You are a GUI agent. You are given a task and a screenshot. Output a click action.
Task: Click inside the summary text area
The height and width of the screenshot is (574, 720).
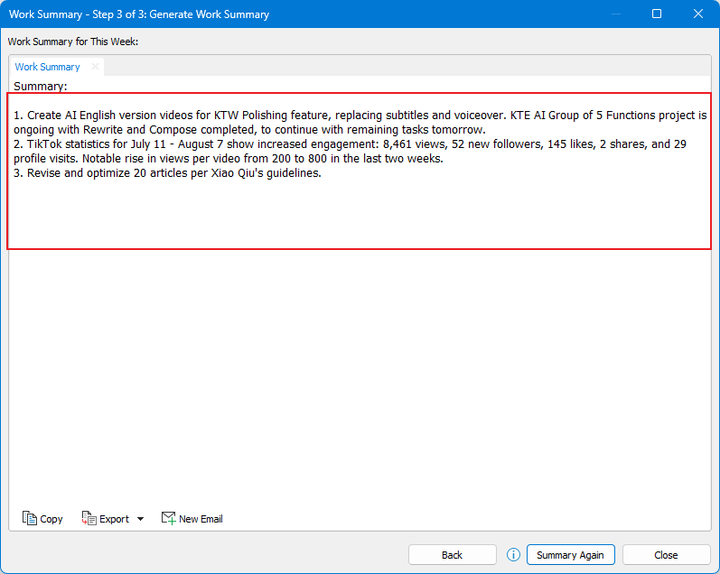(359, 171)
